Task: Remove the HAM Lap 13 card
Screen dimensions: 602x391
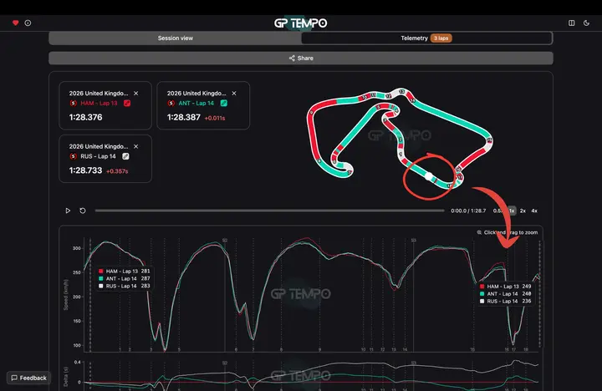Action: click(136, 94)
